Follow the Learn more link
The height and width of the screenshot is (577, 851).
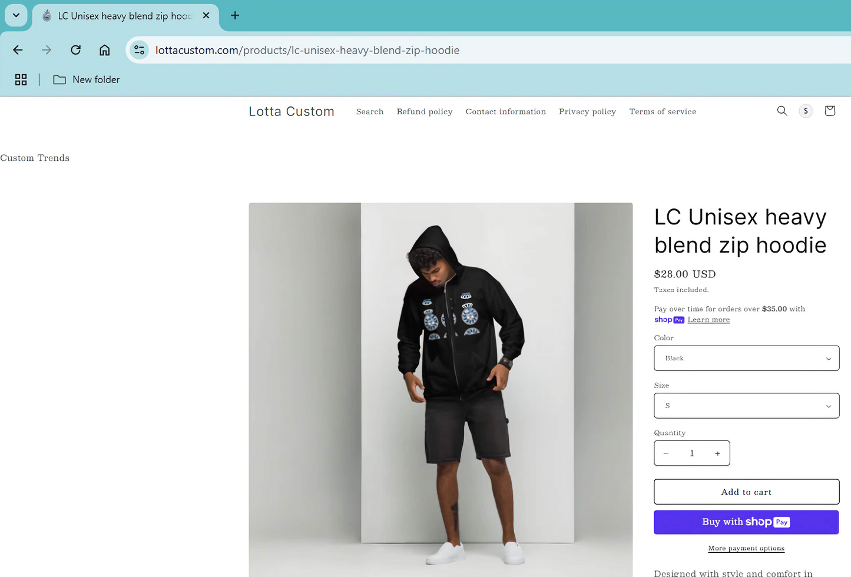(x=708, y=320)
